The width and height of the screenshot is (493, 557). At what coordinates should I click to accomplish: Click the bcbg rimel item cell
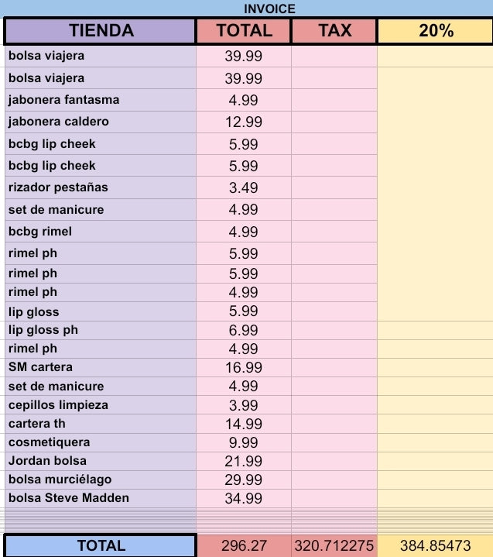pos(101,232)
